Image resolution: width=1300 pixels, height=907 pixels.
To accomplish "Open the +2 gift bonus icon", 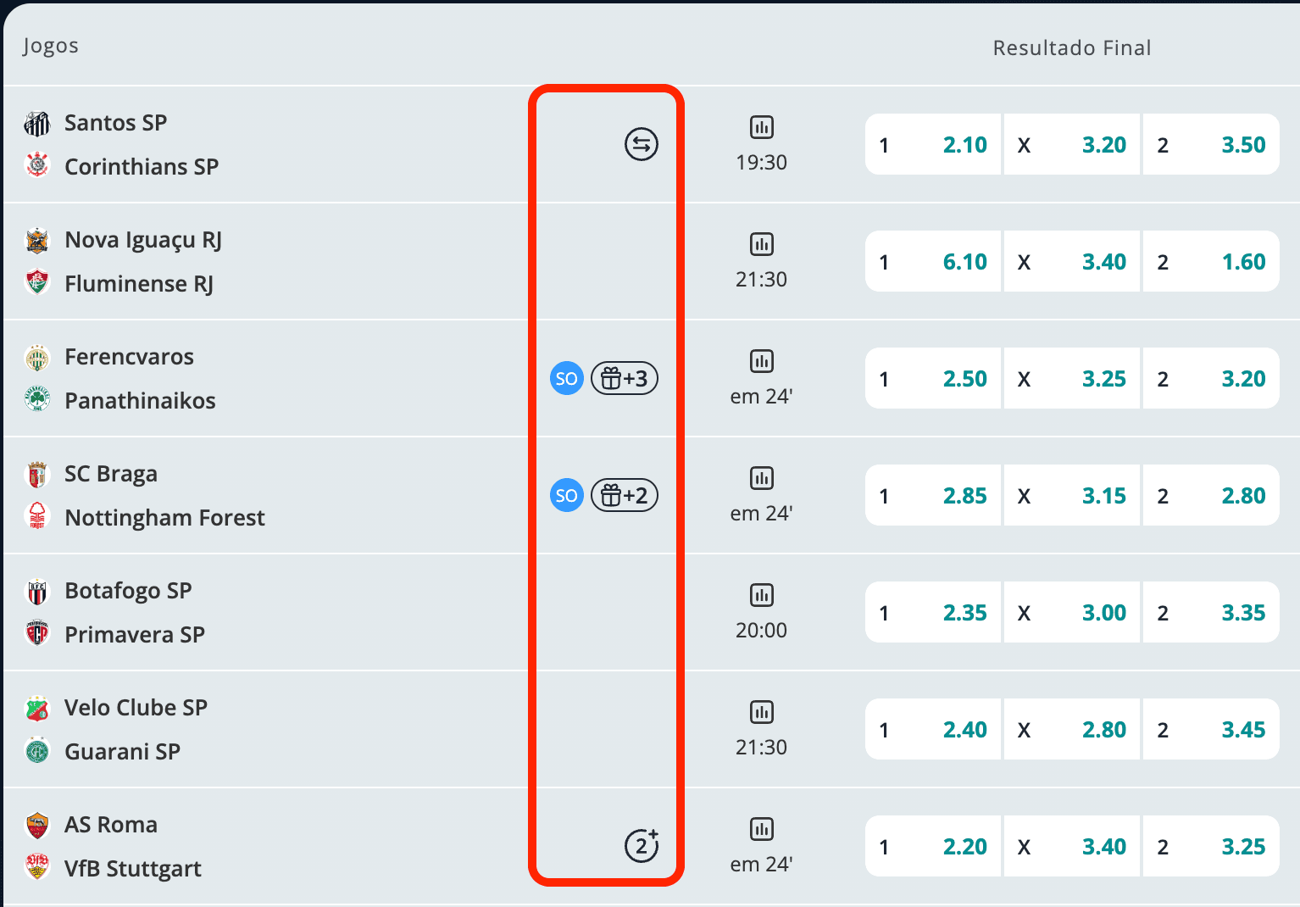I will (625, 495).
